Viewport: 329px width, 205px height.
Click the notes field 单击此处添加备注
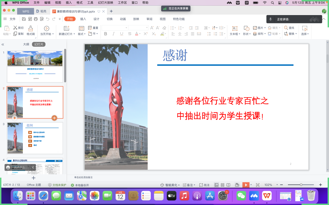click(83, 177)
